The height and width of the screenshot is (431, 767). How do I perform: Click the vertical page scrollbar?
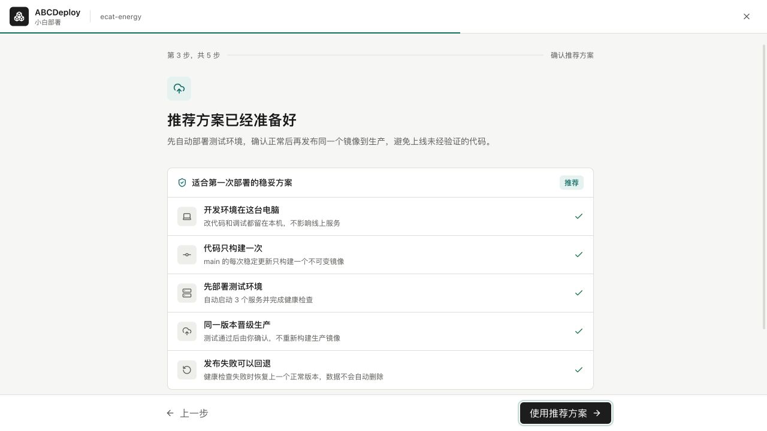click(x=764, y=187)
